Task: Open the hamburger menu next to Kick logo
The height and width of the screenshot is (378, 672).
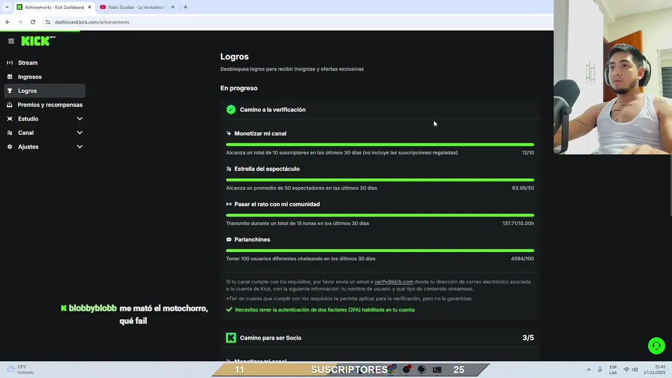Action: (11, 41)
